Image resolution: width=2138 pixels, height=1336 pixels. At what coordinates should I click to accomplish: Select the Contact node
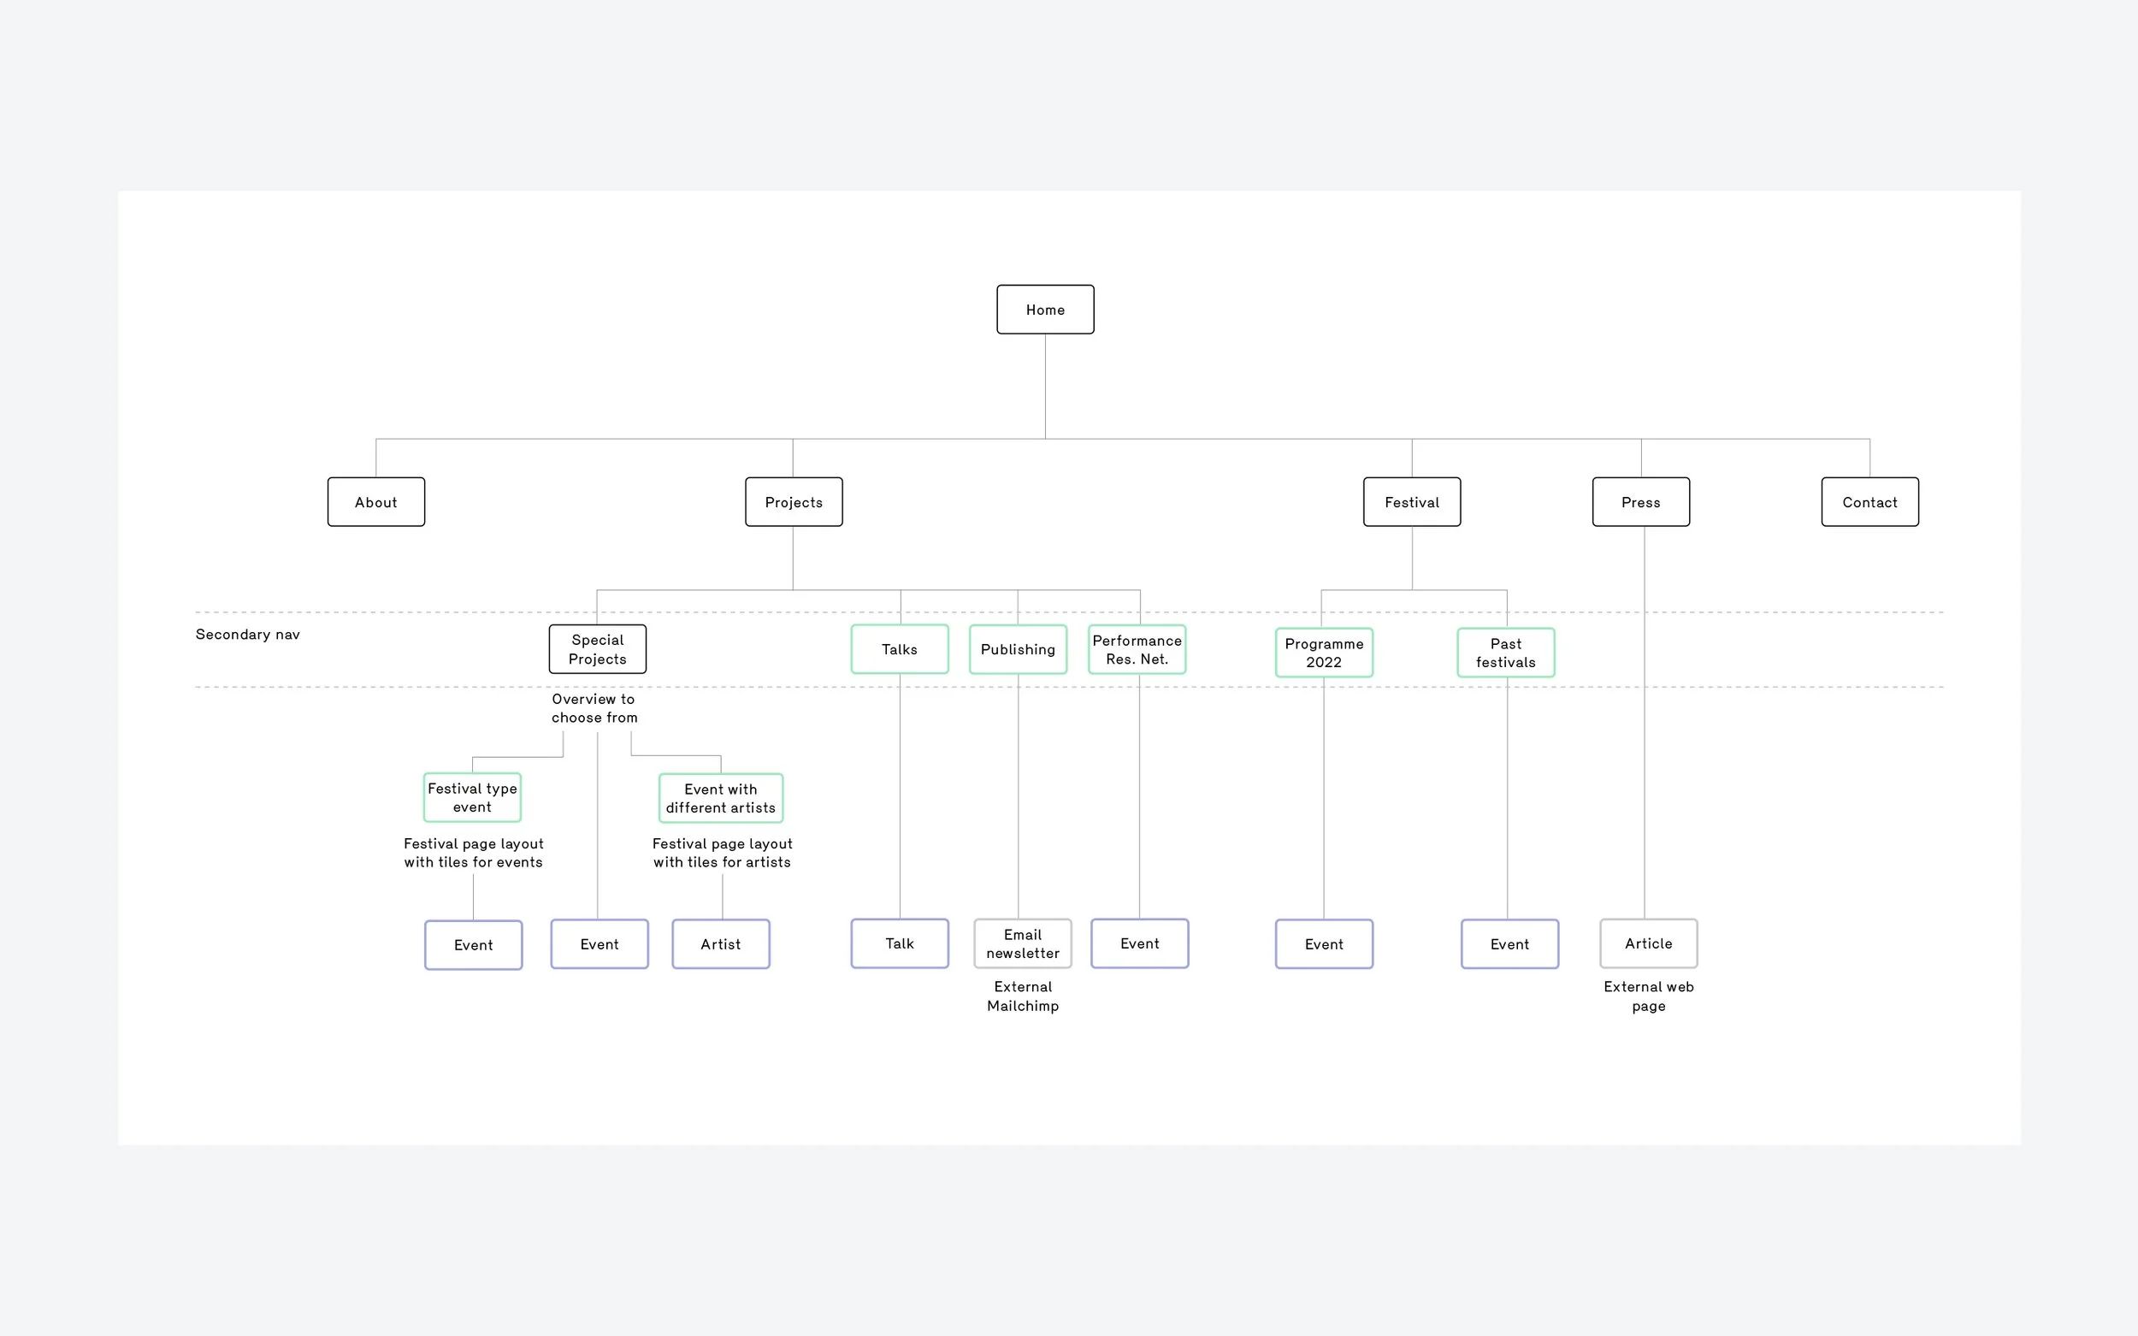click(1869, 502)
